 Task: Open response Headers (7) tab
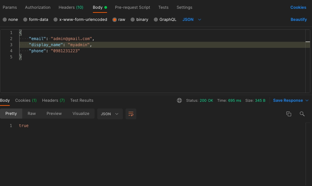pyautogui.click(x=53, y=100)
